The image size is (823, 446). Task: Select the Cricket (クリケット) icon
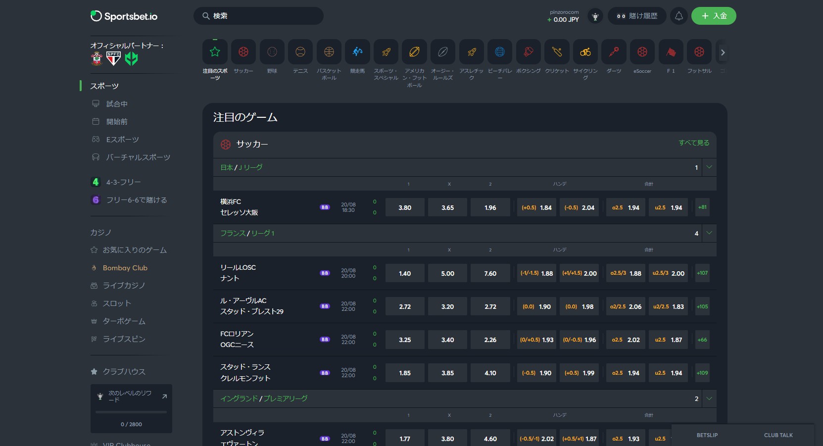(557, 52)
